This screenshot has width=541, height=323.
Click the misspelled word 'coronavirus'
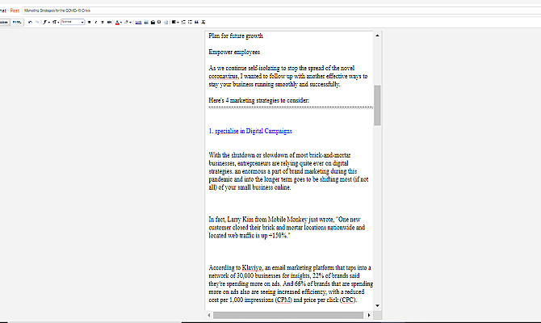(223, 76)
